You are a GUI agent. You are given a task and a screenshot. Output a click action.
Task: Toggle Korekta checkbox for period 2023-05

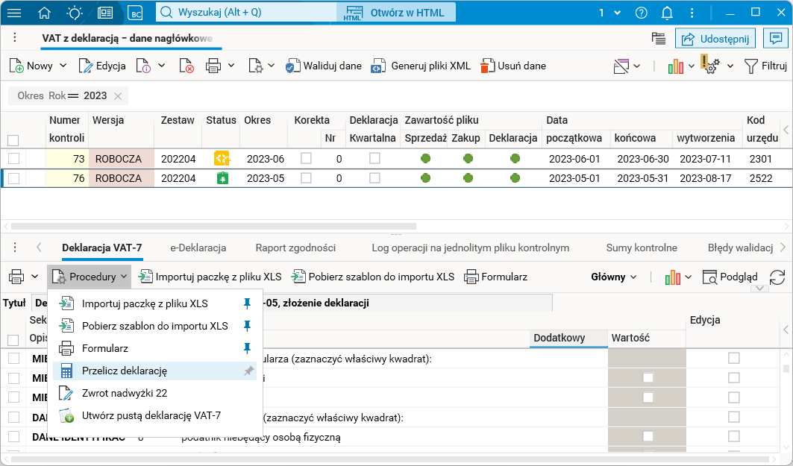pos(306,178)
